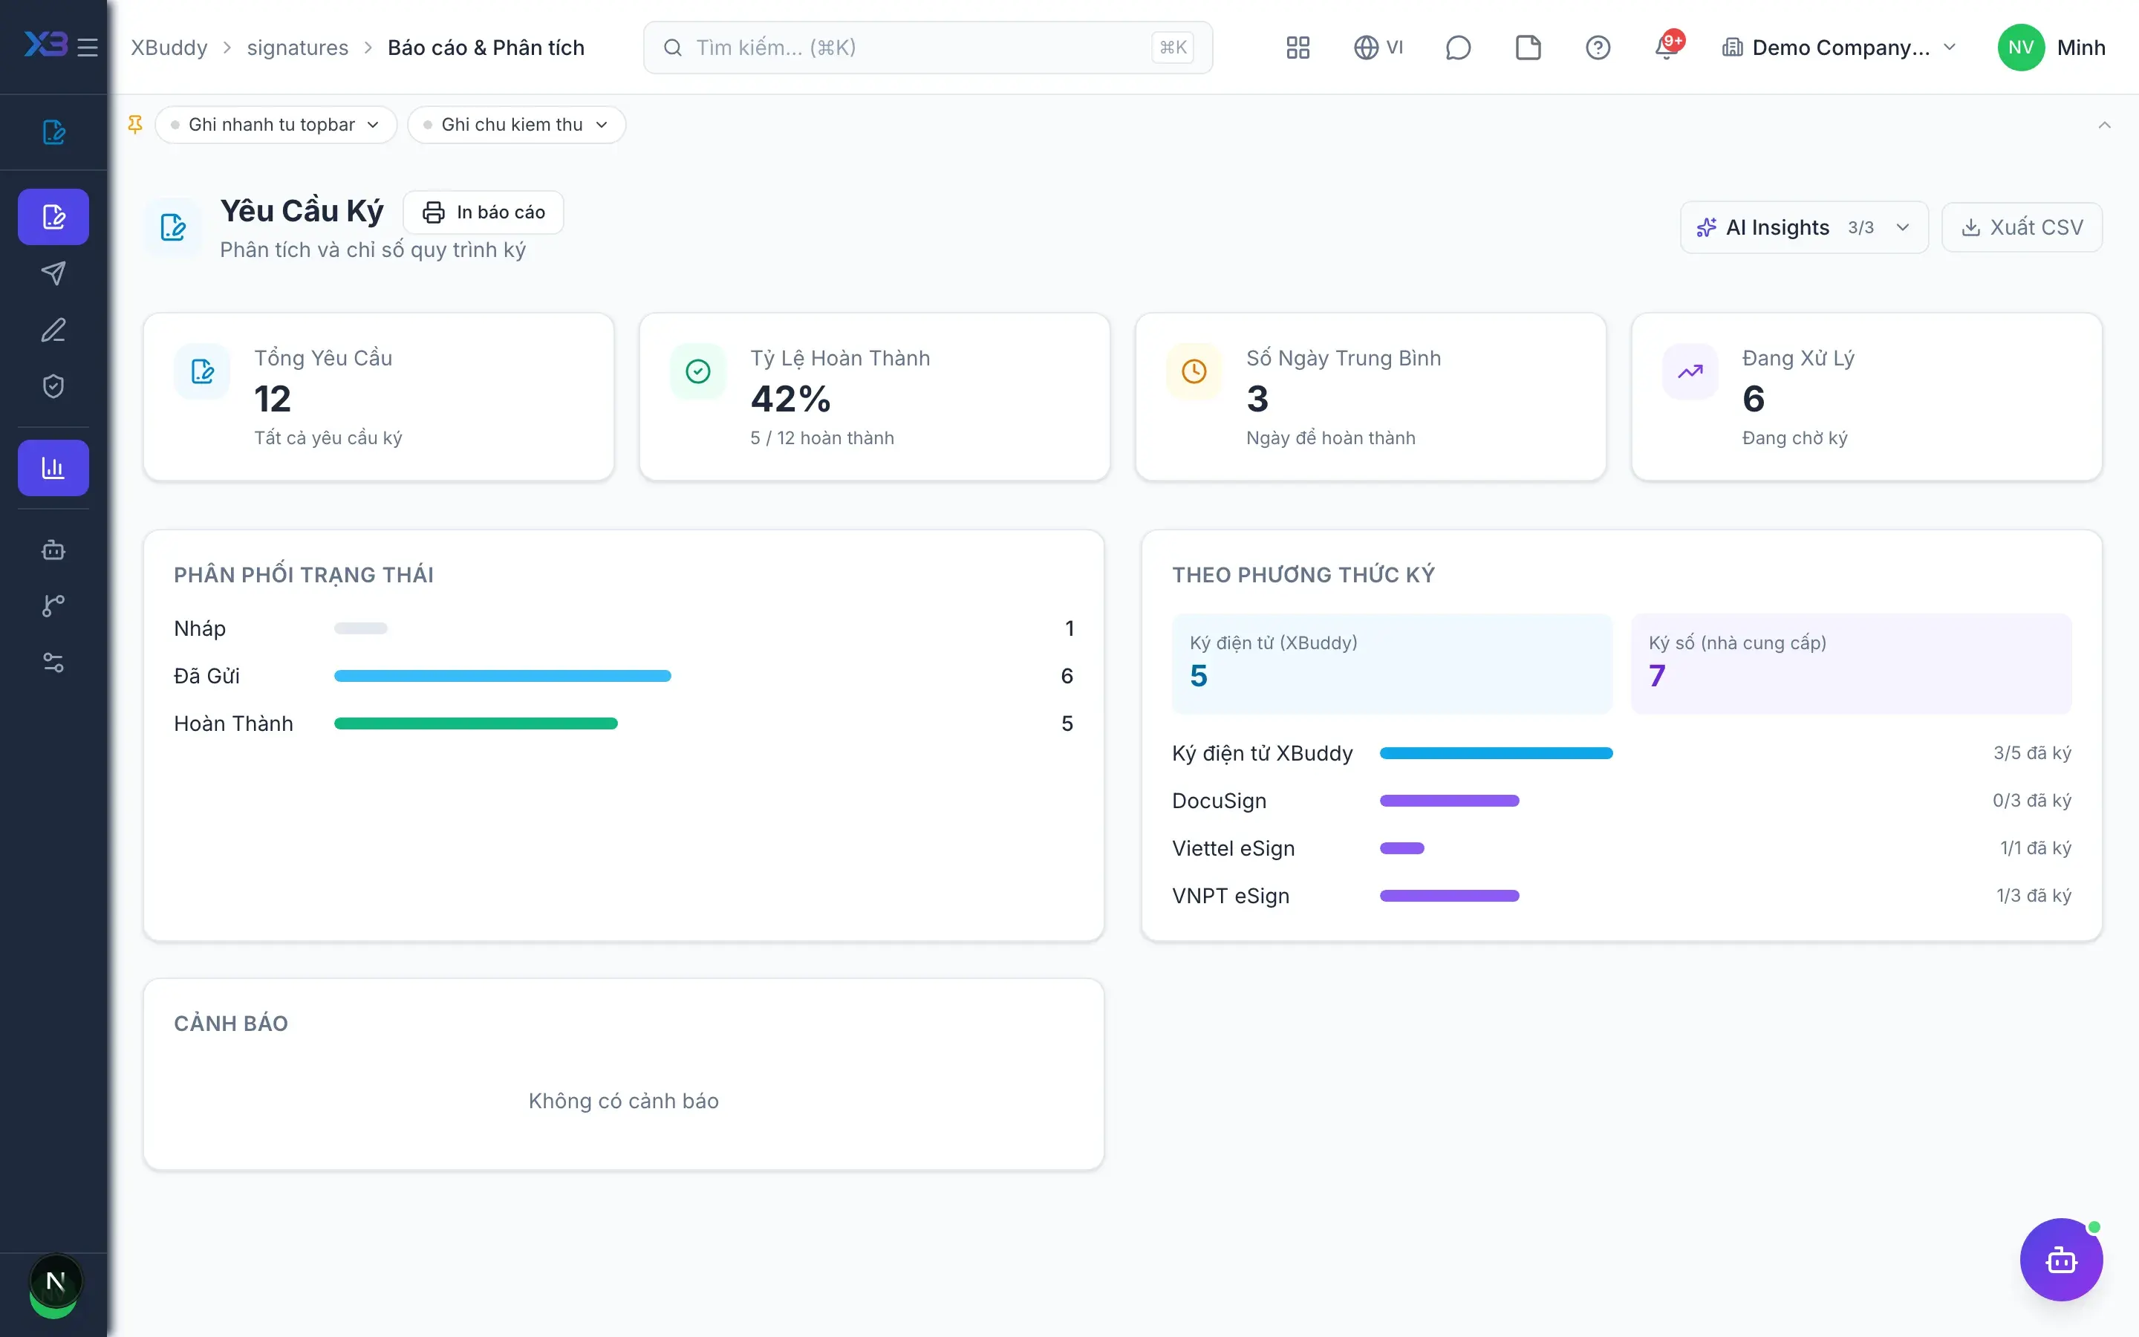Viewport: 2139px width, 1337px height.
Task: Expand the Demo Company switcher
Action: coord(1840,48)
